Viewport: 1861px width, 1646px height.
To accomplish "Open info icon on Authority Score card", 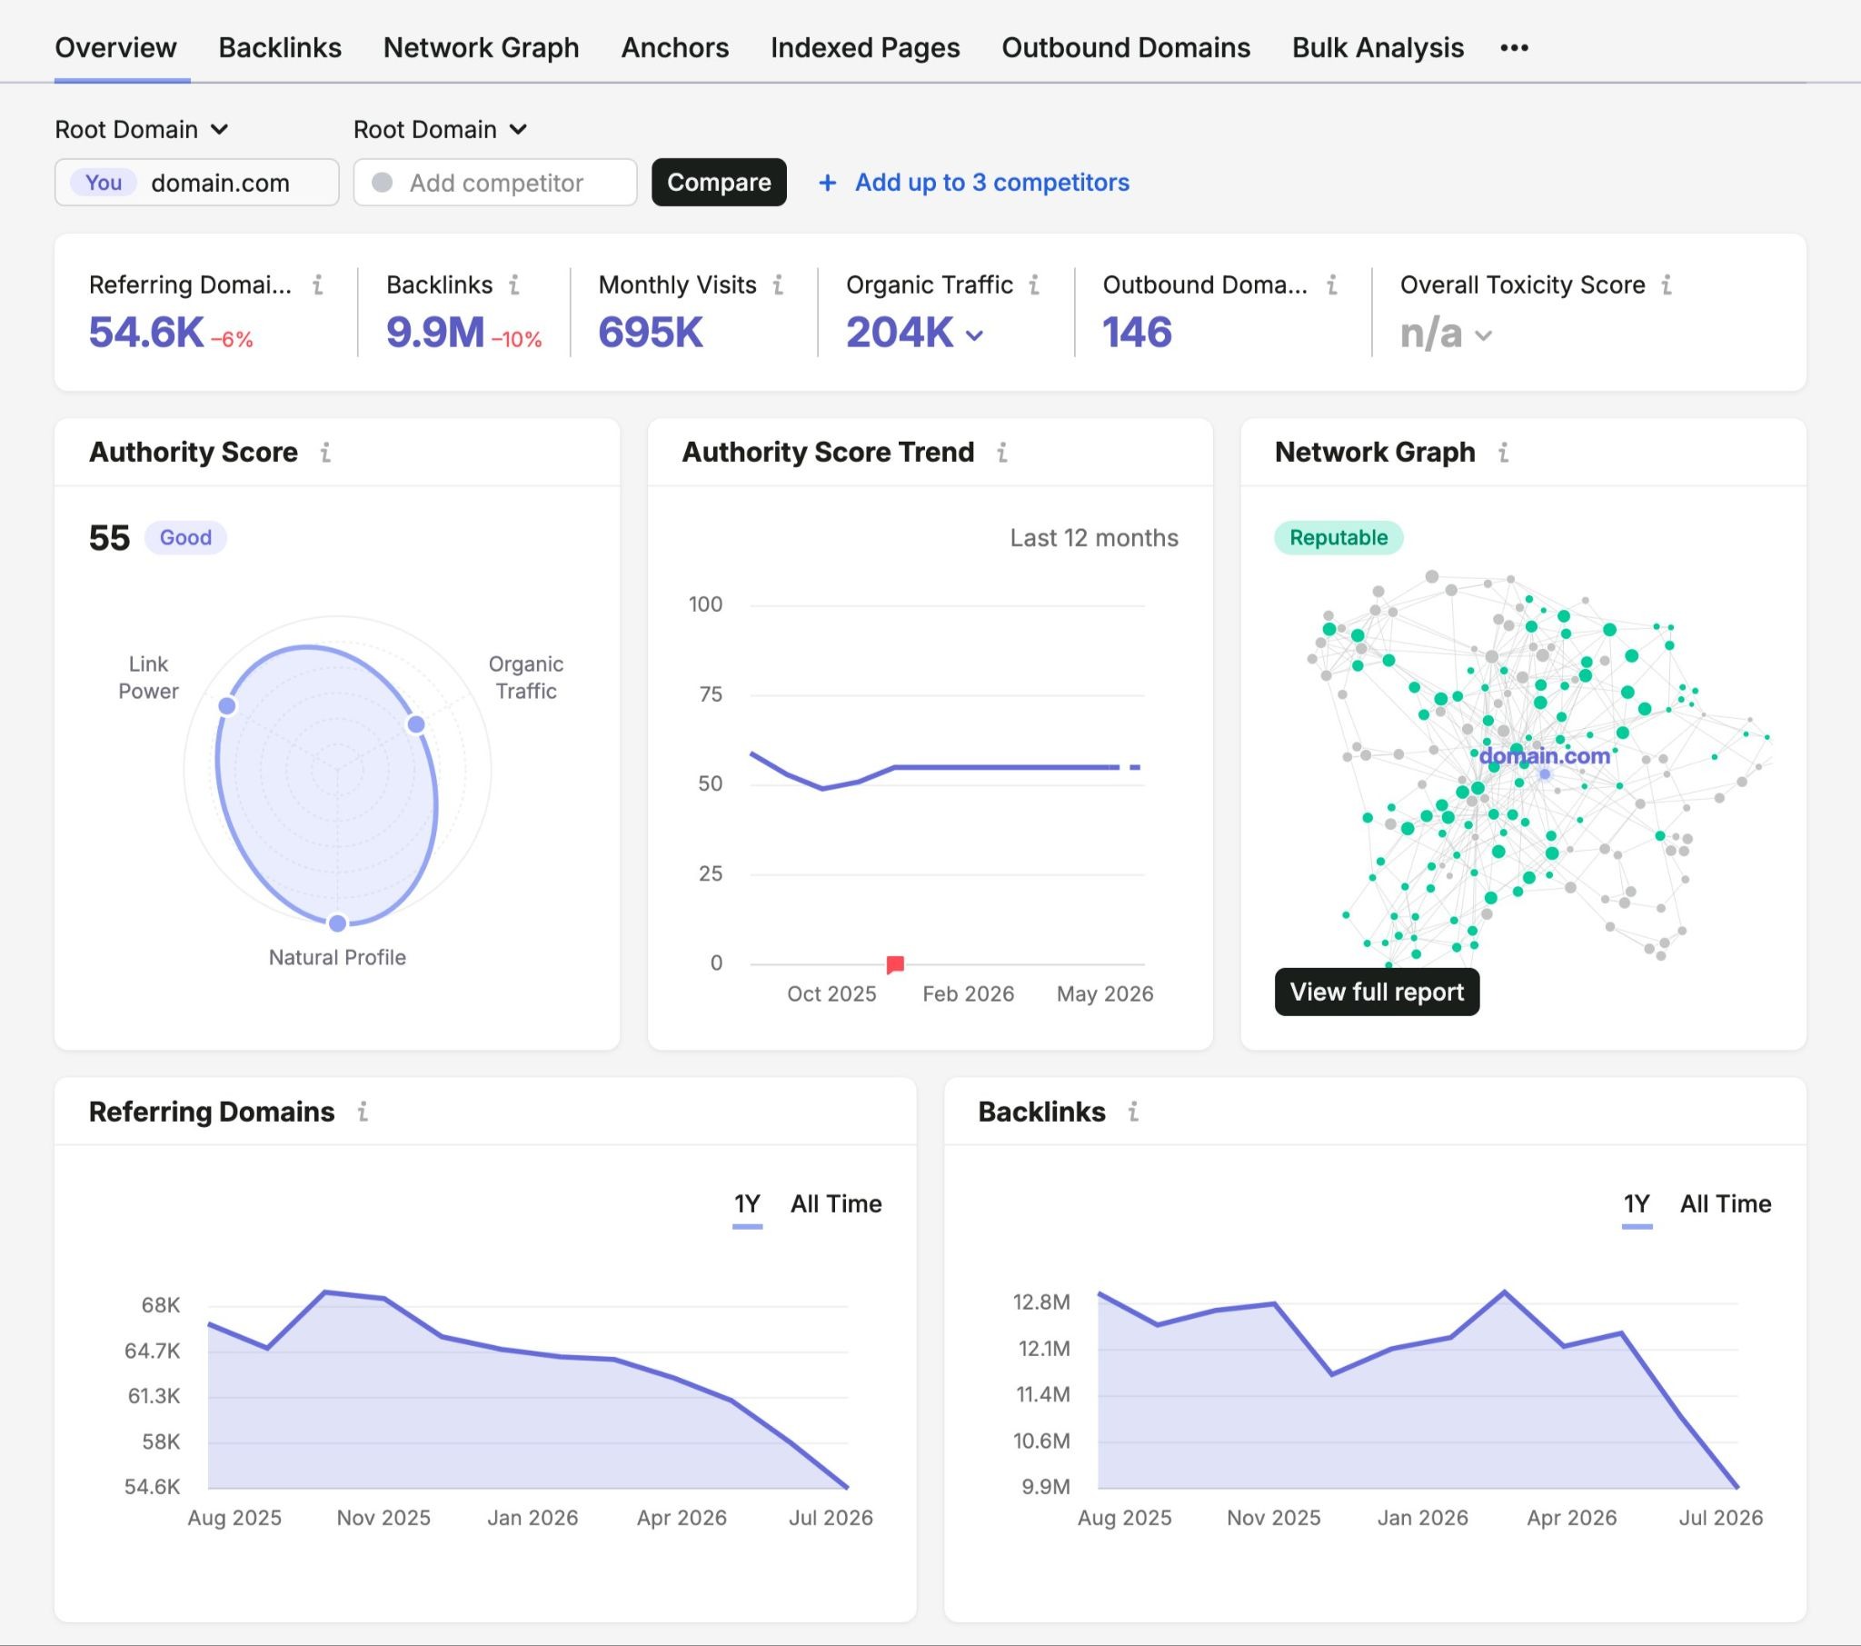I will click(325, 452).
